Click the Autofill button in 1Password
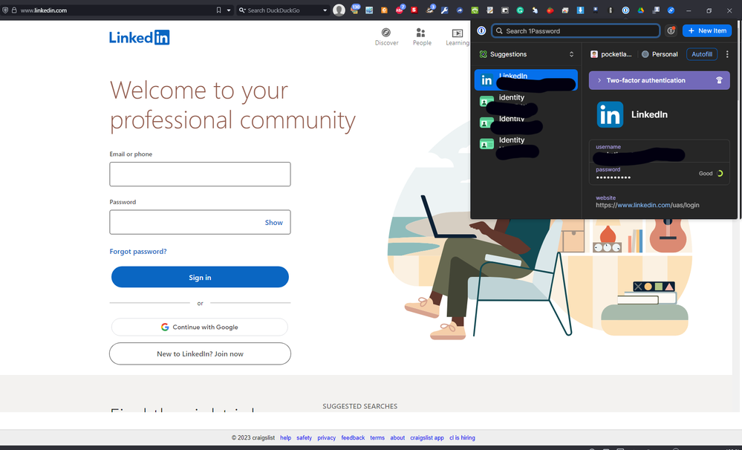The width and height of the screenshot is (742, 450). tap(702, 54)
